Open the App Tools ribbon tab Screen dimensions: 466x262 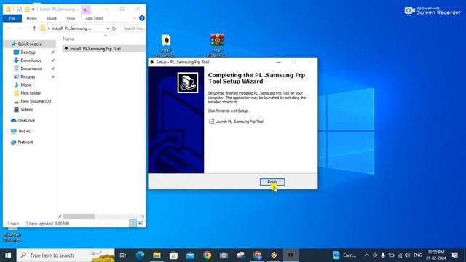[x=94, y=18]
